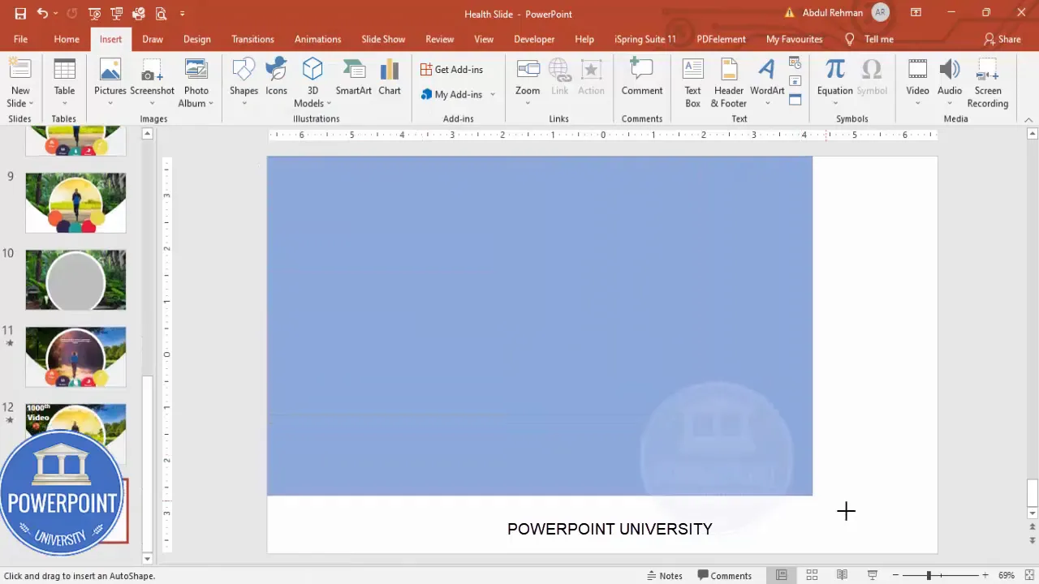The image size is (1039, 584).
Task: Open the iSpring Suite 11 tab
Action: [645, 39]
